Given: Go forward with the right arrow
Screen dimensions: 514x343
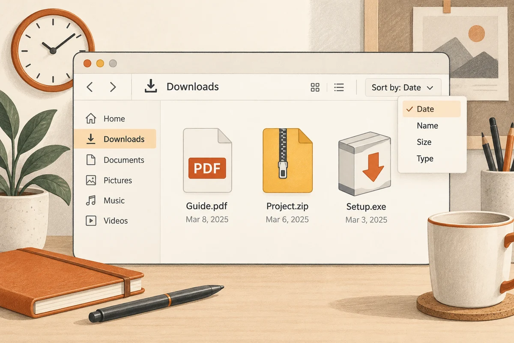Looking at the screenshot, I should click(113, 87).
